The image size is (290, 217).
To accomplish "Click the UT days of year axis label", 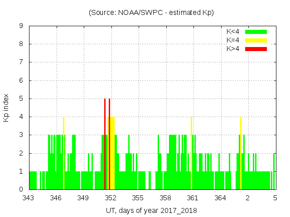I will pos(151,210).
